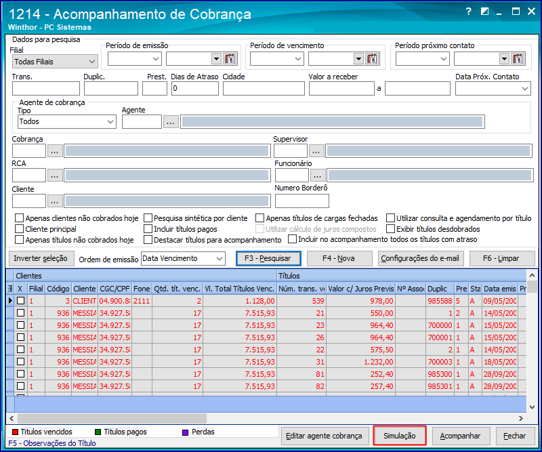Click the Acompanhar button
Image resolution: width=542 pixels, height=452 pixels.
click(461, 436)
